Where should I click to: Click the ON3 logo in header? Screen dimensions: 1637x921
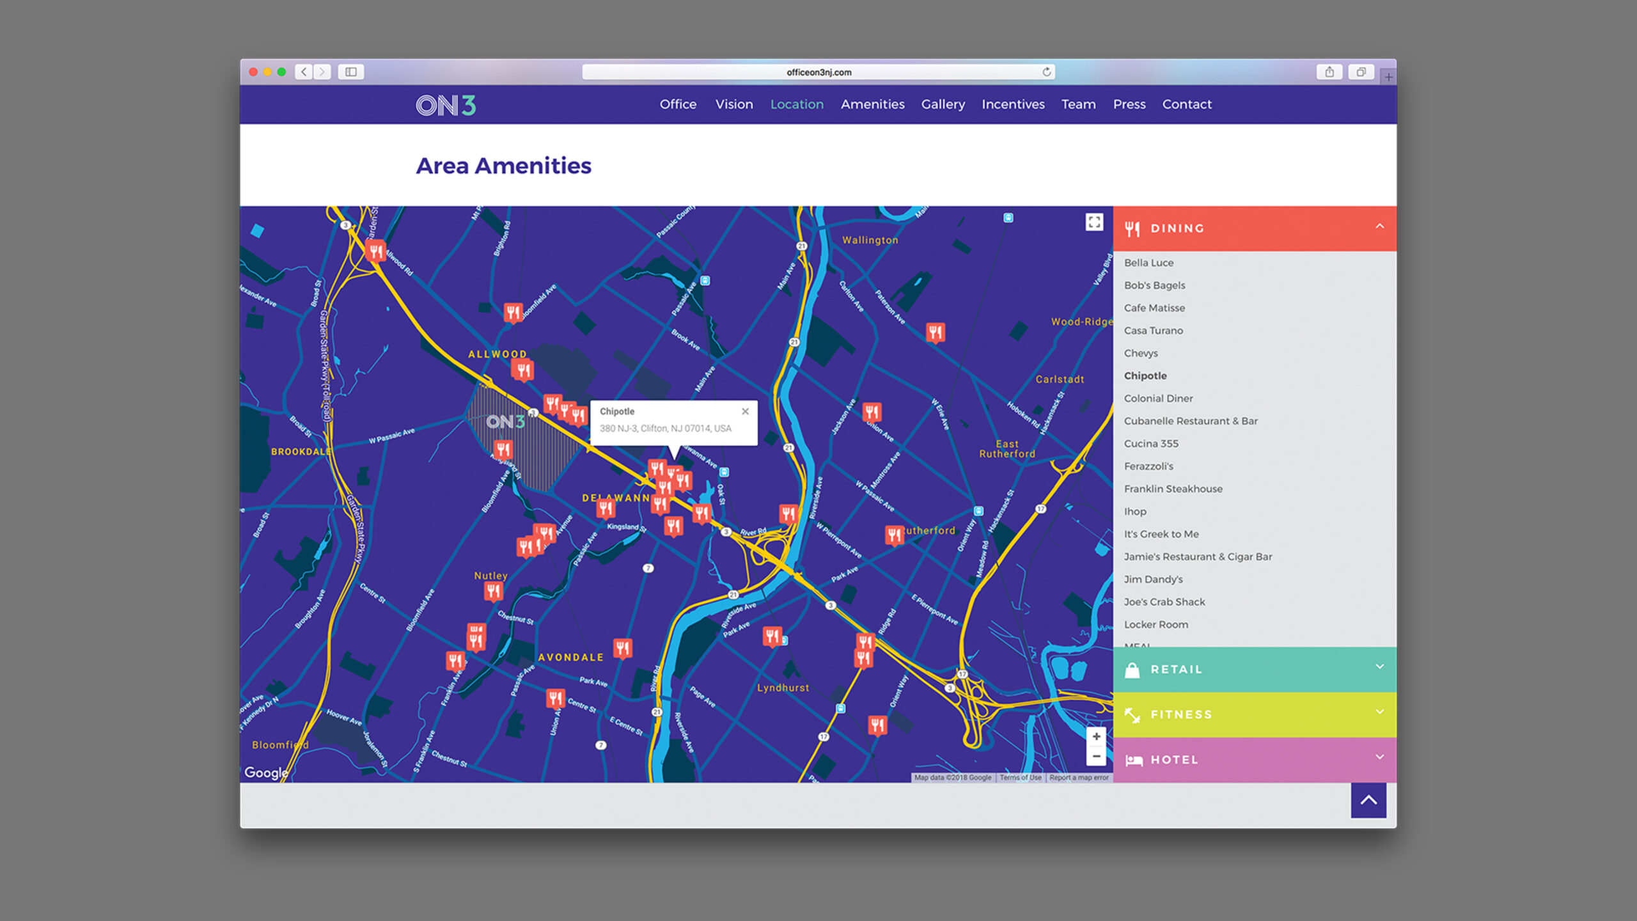pos(446,105)
